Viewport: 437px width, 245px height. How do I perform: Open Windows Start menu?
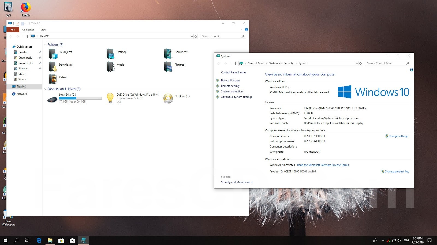click(x=5, y=240)
